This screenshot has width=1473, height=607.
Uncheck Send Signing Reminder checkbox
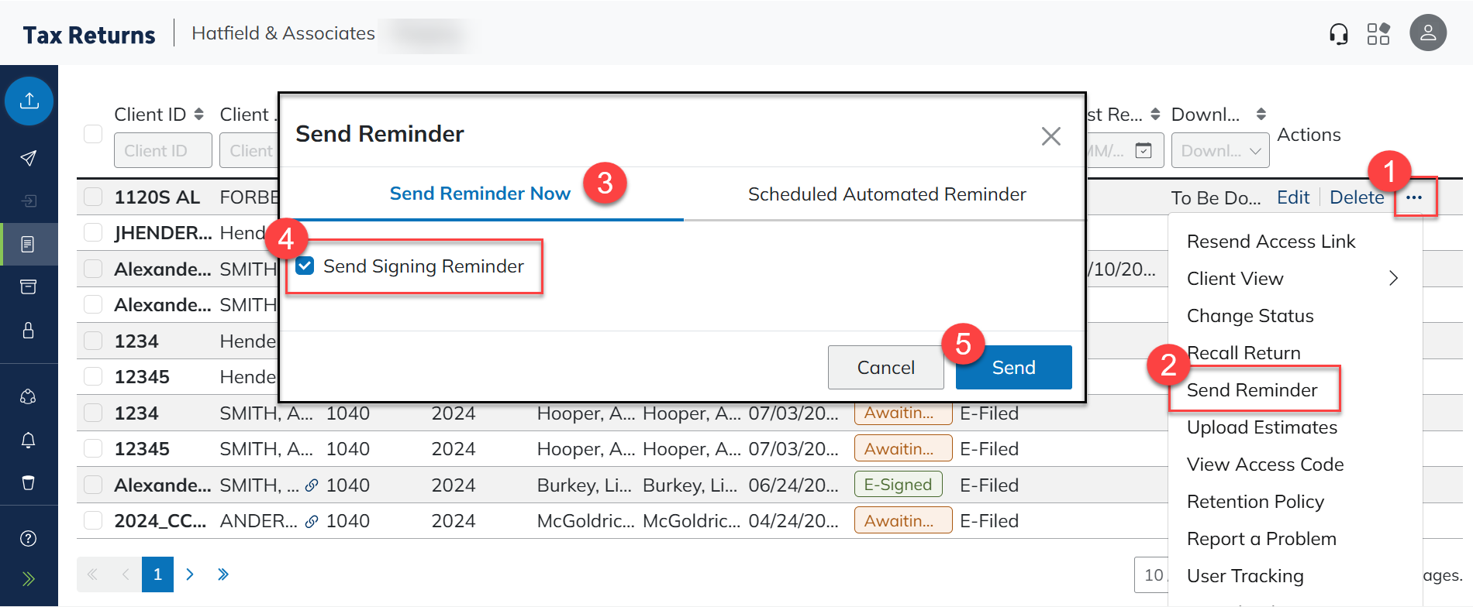[x=305, y=266]
